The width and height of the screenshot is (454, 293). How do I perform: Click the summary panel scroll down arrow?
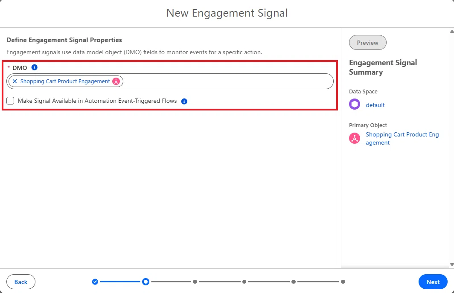[x=452, y=264]
